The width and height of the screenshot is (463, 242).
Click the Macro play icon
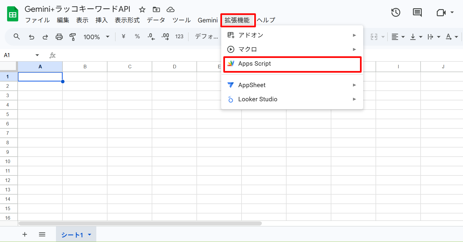point(231,49)
